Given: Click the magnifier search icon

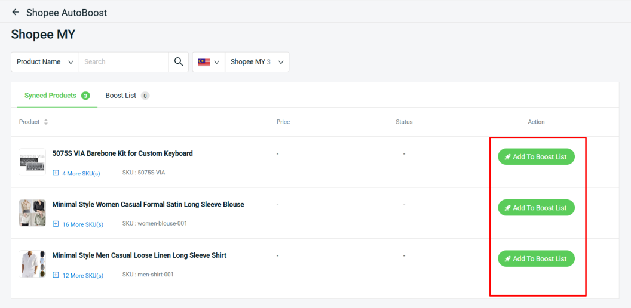Looking at the screenshot, I should 178,62.
